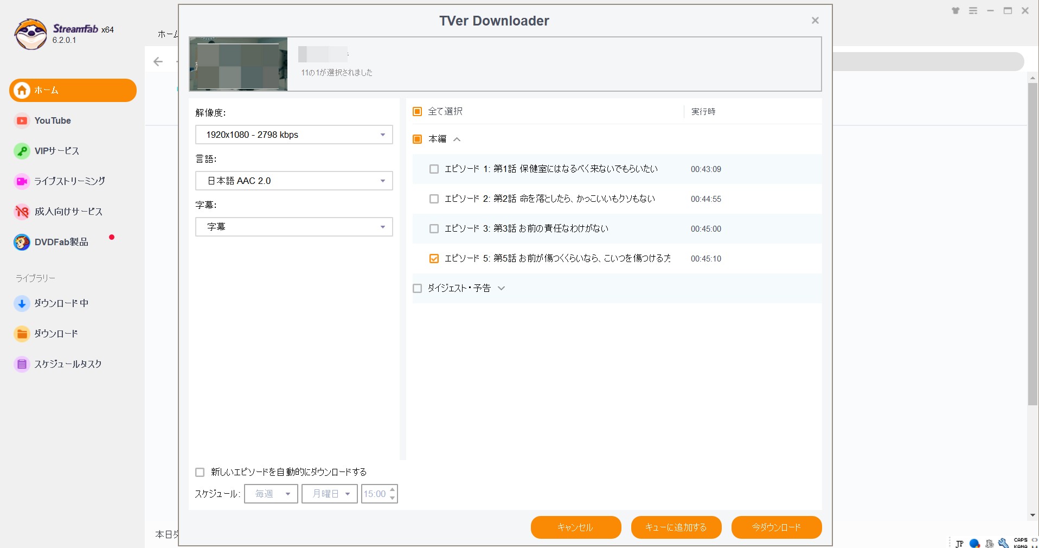This screenshot has width=1039, height=548.
Task: Open the hamburger main menu icon
Action: point(973,11)
